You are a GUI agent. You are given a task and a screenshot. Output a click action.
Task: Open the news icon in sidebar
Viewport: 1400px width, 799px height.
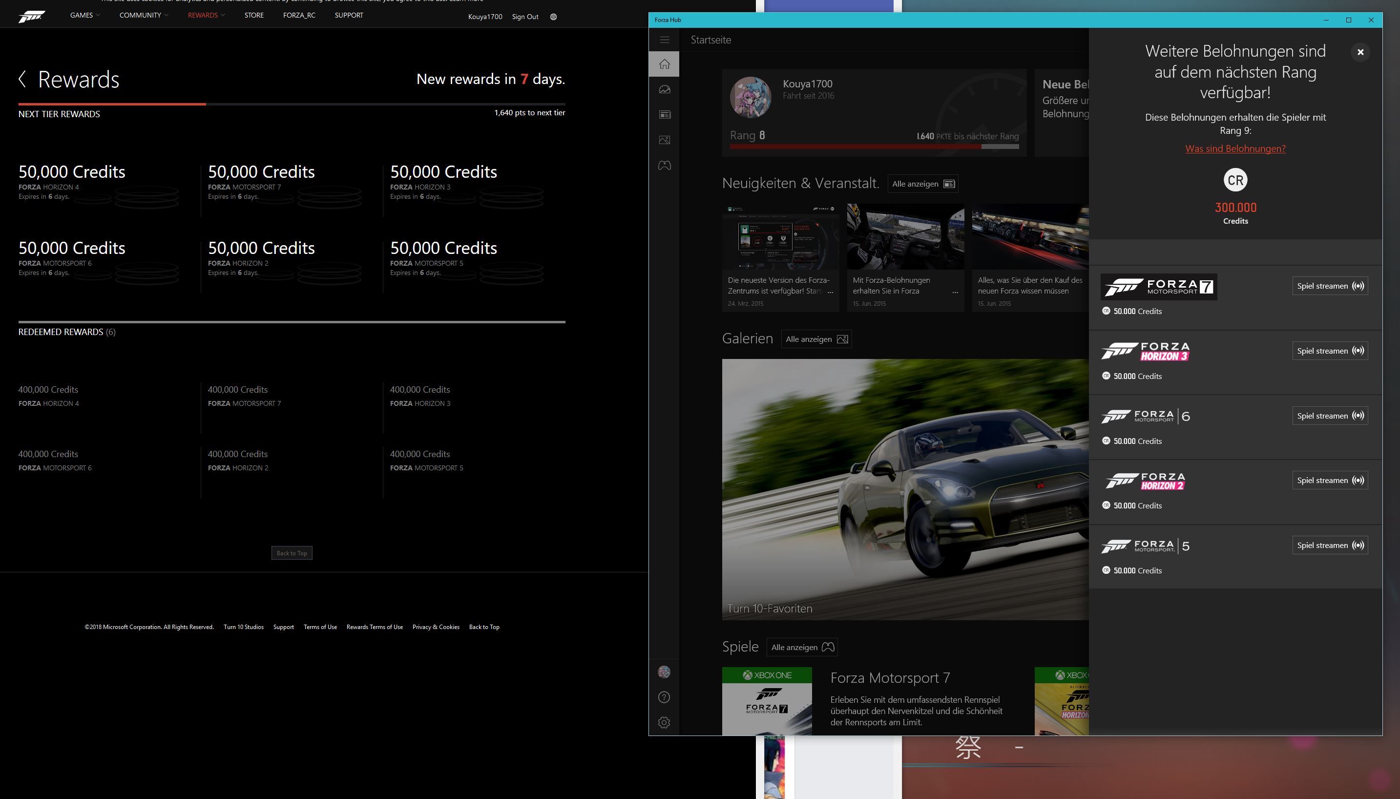point(664,115)
